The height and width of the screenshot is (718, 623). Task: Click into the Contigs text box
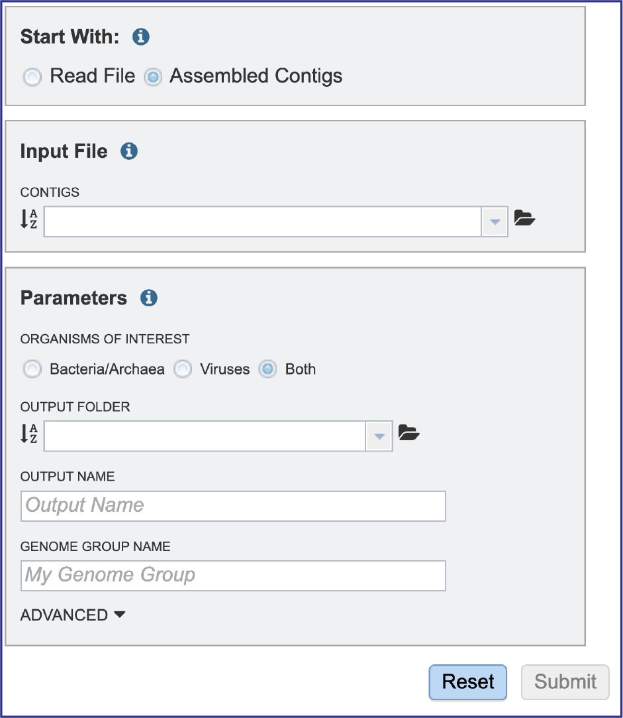tap(263, 221)
